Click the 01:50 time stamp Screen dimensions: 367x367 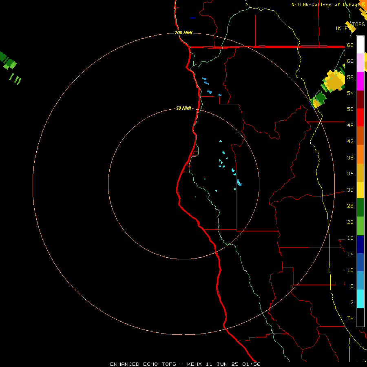tap(251, 364)
